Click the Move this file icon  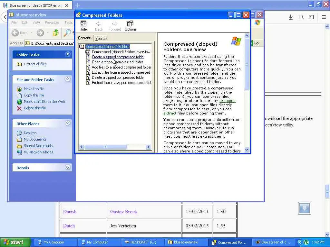(19, 89)
